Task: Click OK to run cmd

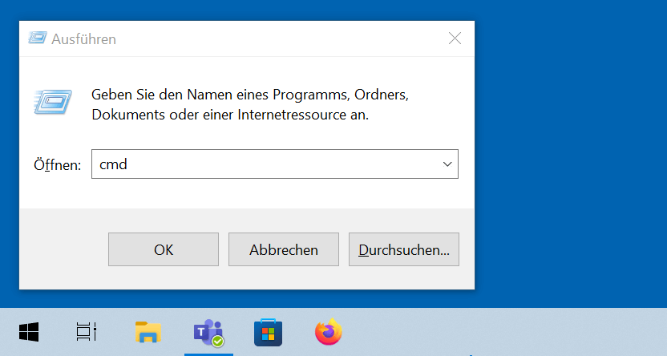Action: 164,249
